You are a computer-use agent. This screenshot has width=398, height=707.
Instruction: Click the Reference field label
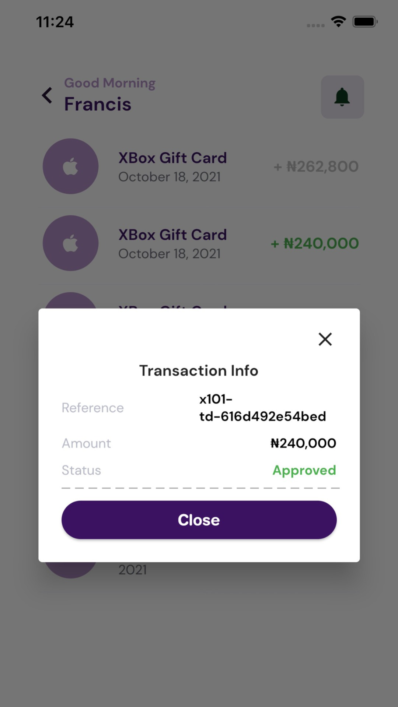tap(92, 408)
